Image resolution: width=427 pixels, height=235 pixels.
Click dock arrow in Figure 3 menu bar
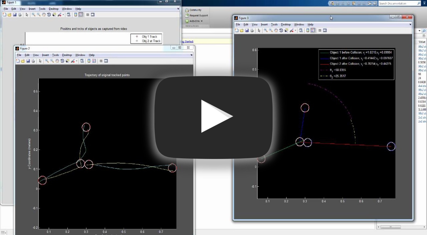[x=410, y=24]
